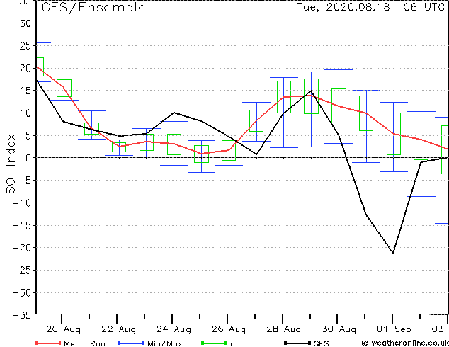Click the 28 Aug x-axis date label

pos(283,329)
